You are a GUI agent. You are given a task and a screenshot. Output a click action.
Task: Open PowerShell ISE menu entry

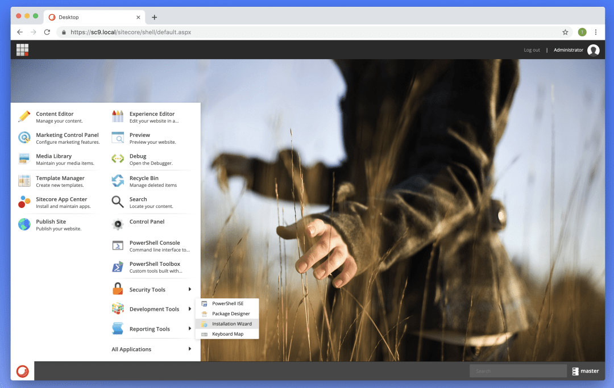point(227,303)
